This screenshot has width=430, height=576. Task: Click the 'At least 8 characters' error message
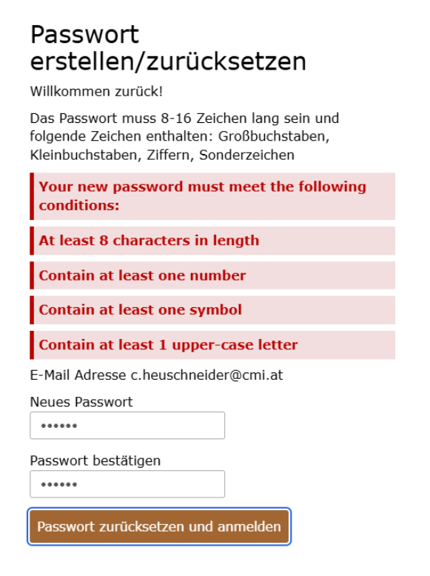click(x=212, y=241)
